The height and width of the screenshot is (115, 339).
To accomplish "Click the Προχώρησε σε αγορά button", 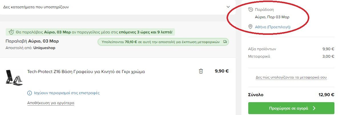I will pyautogui.click(x=291, y=108).
